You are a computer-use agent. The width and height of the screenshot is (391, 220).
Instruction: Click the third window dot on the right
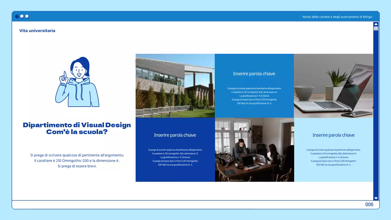tap(27, 16)
